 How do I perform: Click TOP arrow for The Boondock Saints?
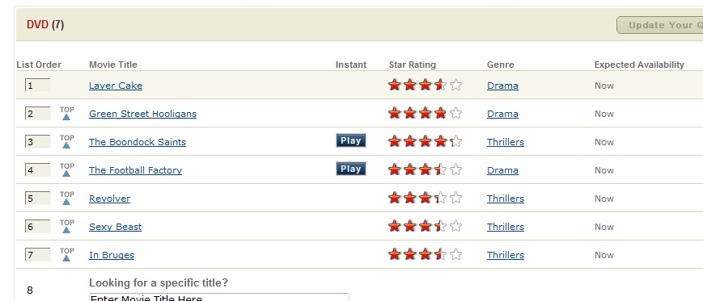click(x=67, y=141)
